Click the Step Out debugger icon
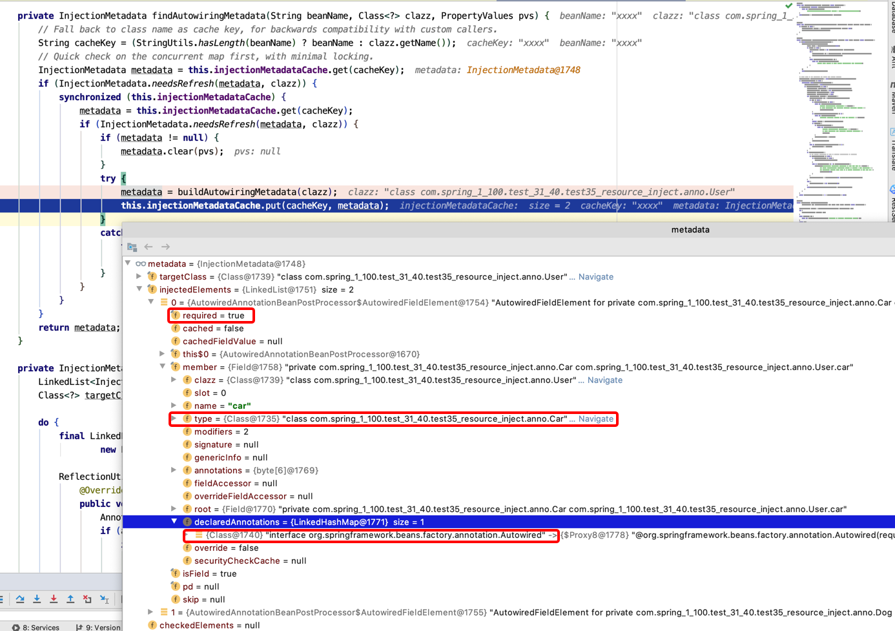This screenshot has height=631, width=895. coord(70,599)
